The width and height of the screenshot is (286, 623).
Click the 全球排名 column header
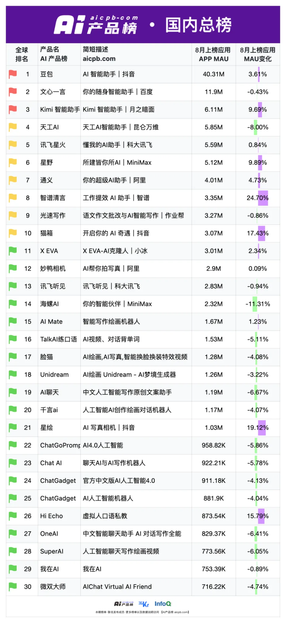click(x=22, y=54)
